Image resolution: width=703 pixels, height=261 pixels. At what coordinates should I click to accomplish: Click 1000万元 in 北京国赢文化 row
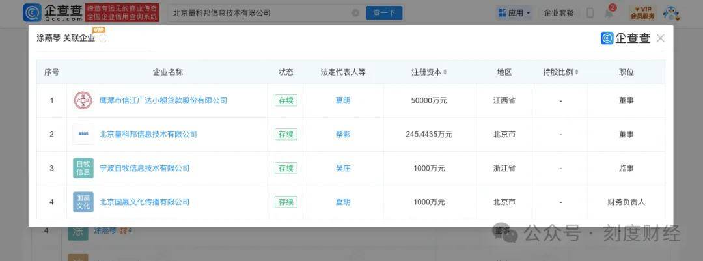(429, 202)
